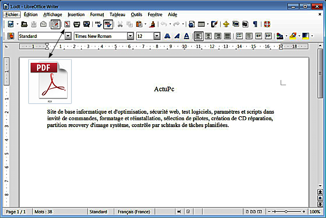
Task: Open the Format menu
Action: pos(97,14)
